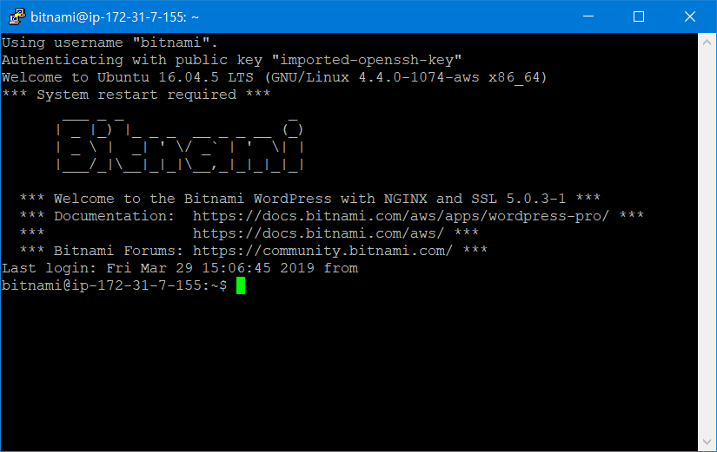Click the shell prompt bitnami@ip-172-31-7-155:~$
This screenshot has height=452, width=717.
(114, 286)
